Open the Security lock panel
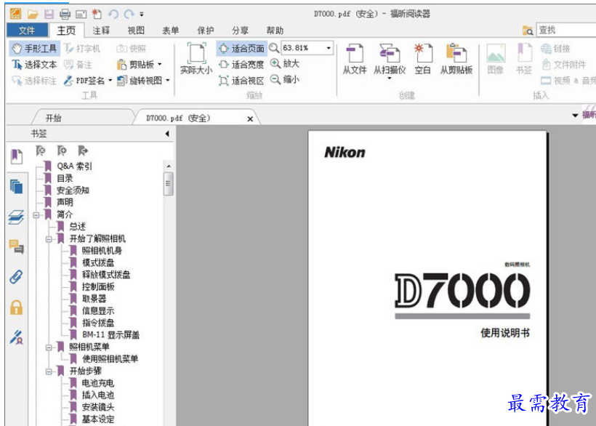Viewport: 596px width, 426px height. [x=16, y=308]
